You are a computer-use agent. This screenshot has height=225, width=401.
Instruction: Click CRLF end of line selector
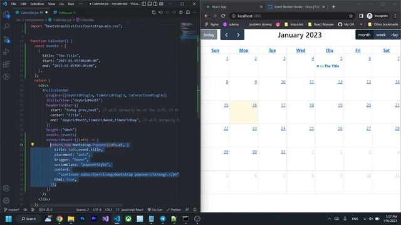tap(108, 209)
